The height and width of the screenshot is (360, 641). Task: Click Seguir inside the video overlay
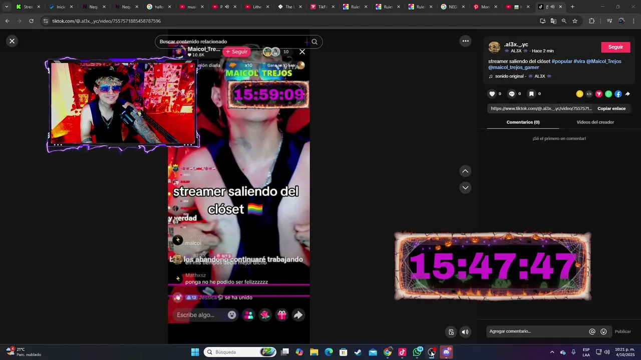(236, 51)
